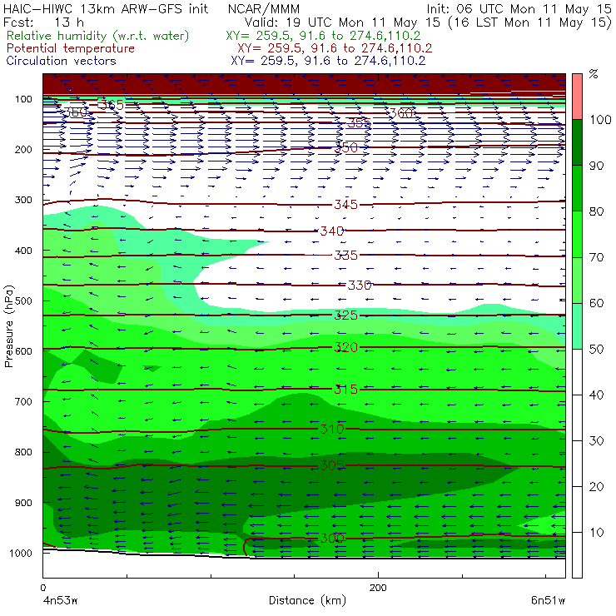
Task: Click the '200' distance axis tick label
Action: click(x=378, y=588)
